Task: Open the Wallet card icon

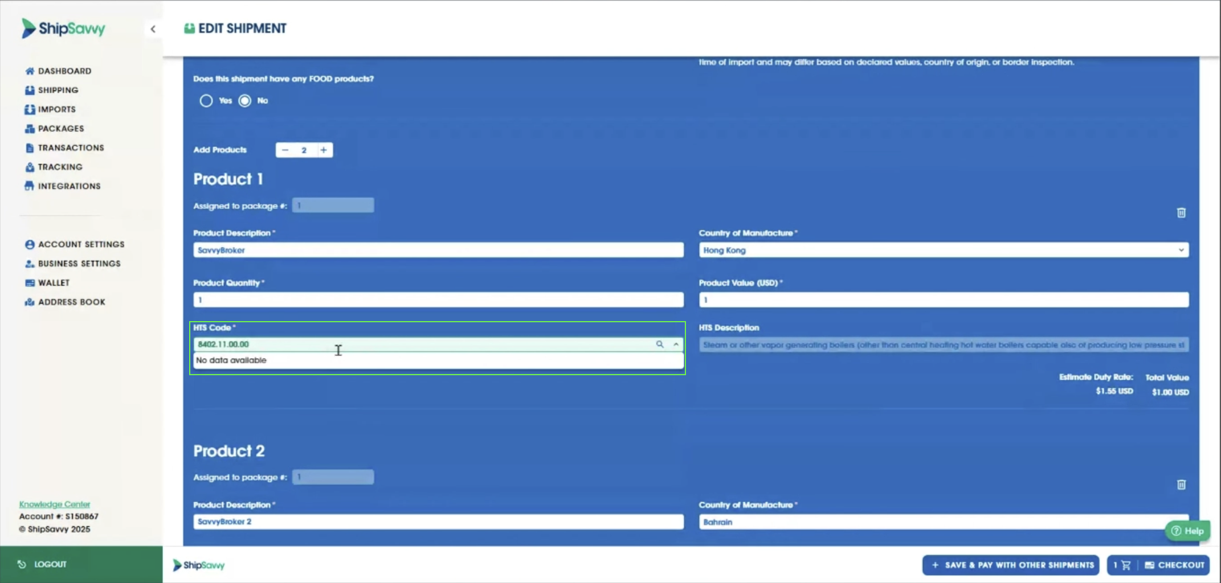Action: point(30,283)
